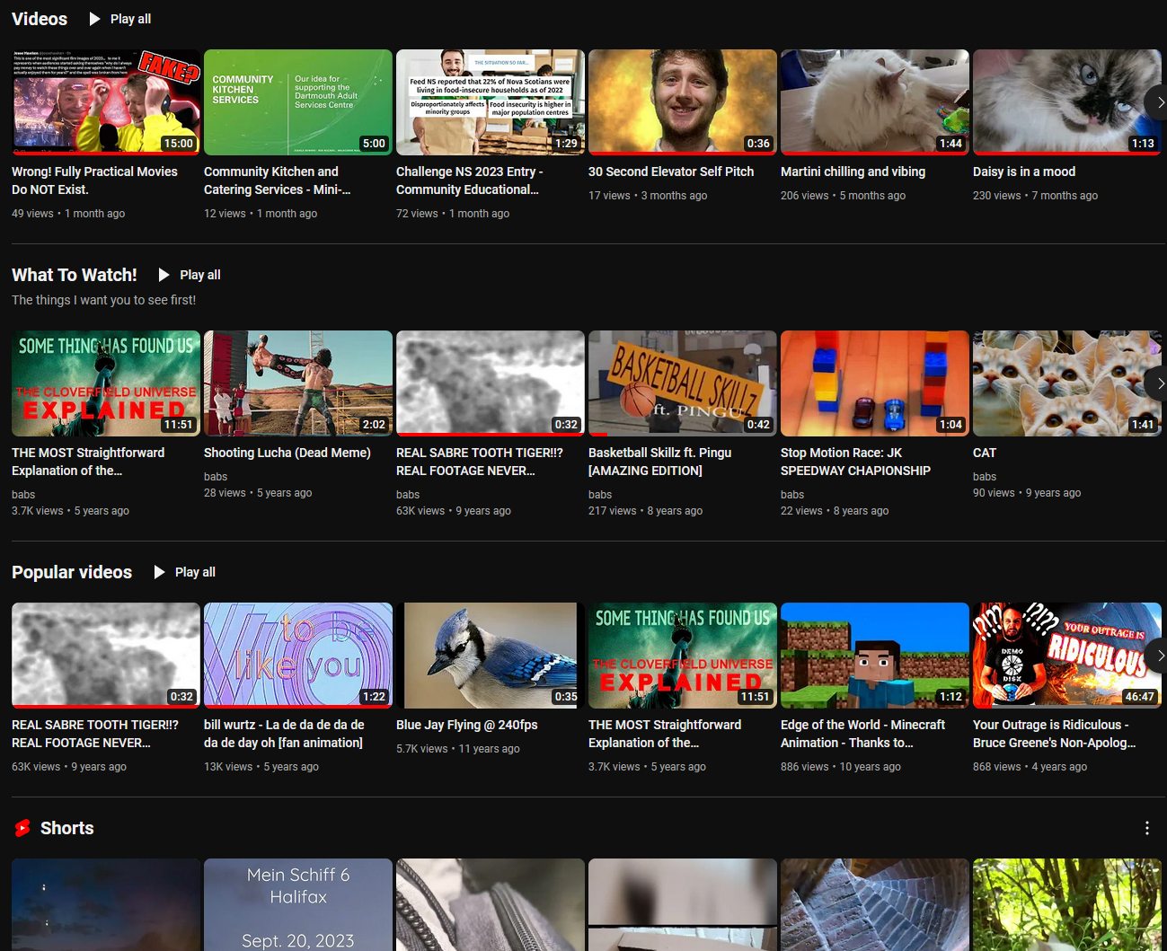1167x951 pixels.
Task: Click the Martini chilling and vibing title
Action: click(x=853, y=172)
